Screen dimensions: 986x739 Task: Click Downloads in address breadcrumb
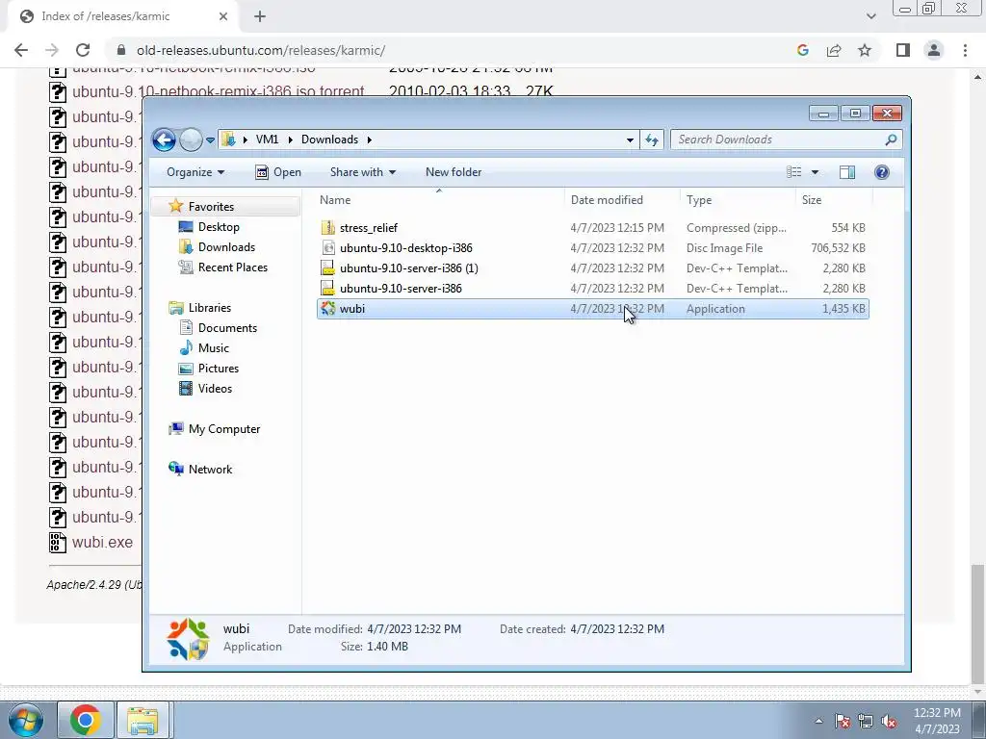[x=329, y=140]
